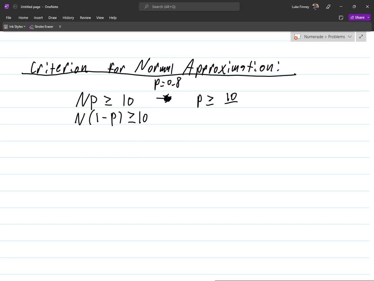Open the pen options chevron beside Stroke Eraser

[x=60, y=26]
